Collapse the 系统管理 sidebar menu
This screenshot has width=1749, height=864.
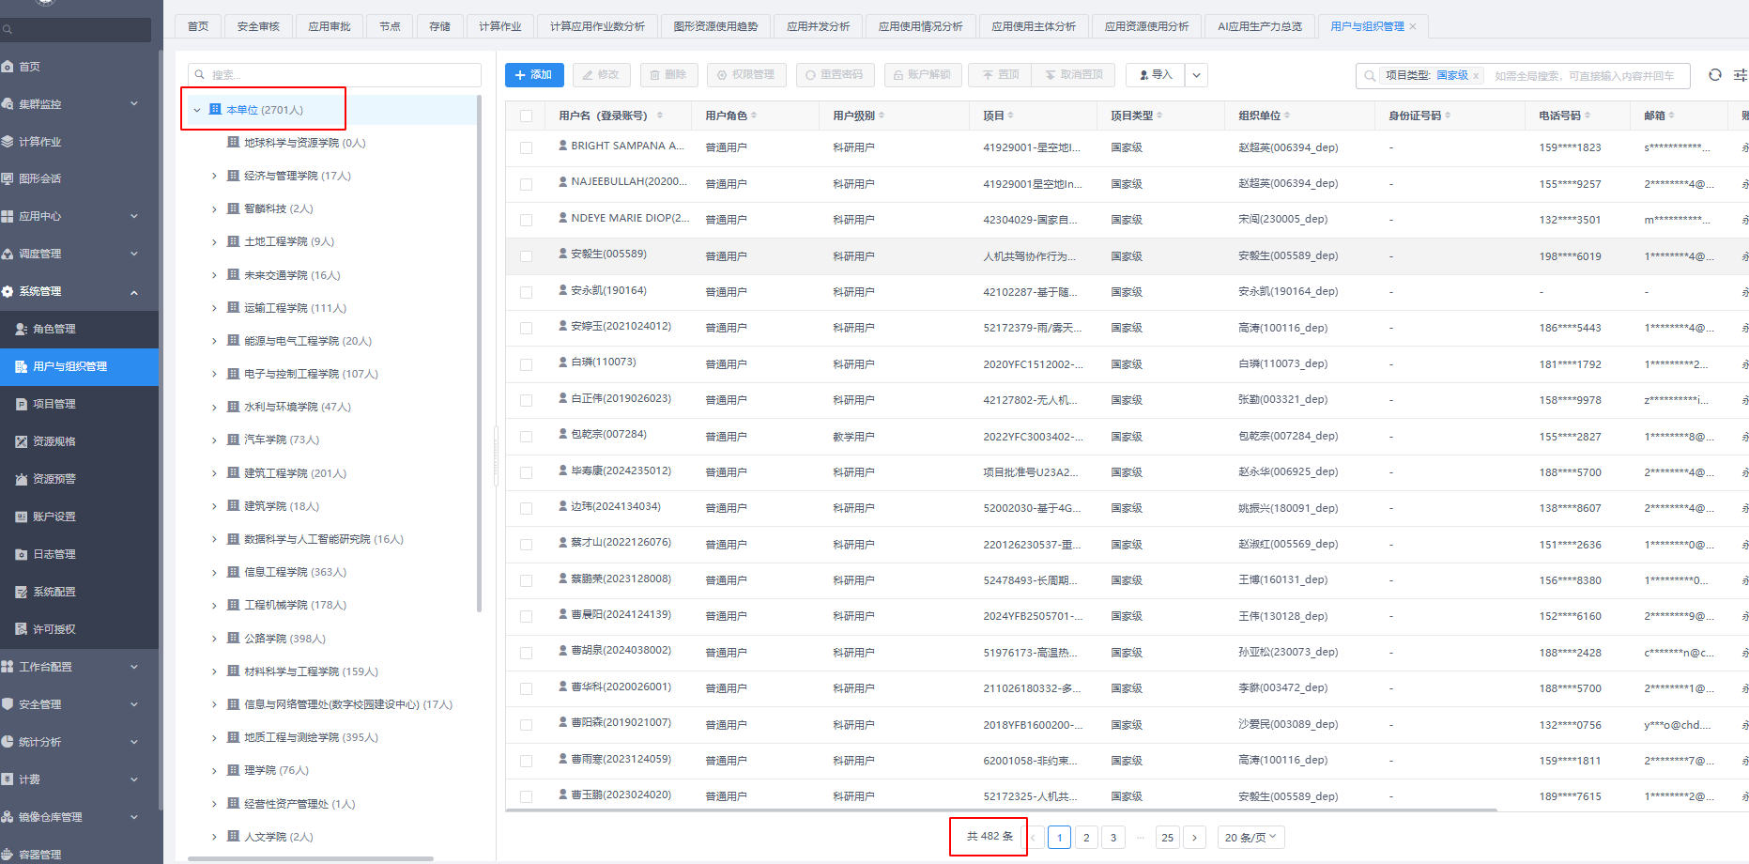133,292
